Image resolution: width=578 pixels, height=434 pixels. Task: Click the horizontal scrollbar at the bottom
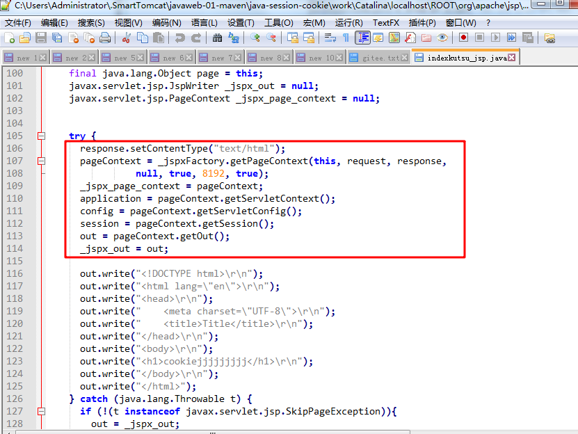(213, 432)
